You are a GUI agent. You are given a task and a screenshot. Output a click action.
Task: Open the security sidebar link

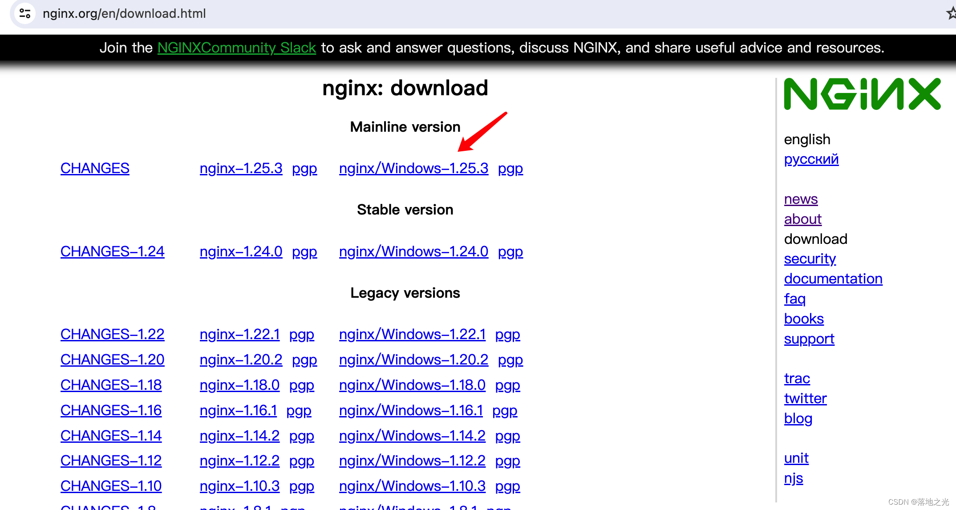[810, 259]
